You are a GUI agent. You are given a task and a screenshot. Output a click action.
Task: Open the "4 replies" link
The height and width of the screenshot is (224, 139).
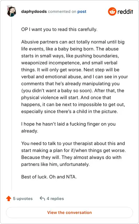(x=55, y=199)
